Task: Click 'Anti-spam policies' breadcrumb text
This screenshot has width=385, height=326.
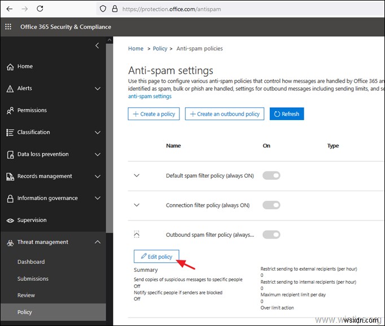Action: [x=200, y=49]
